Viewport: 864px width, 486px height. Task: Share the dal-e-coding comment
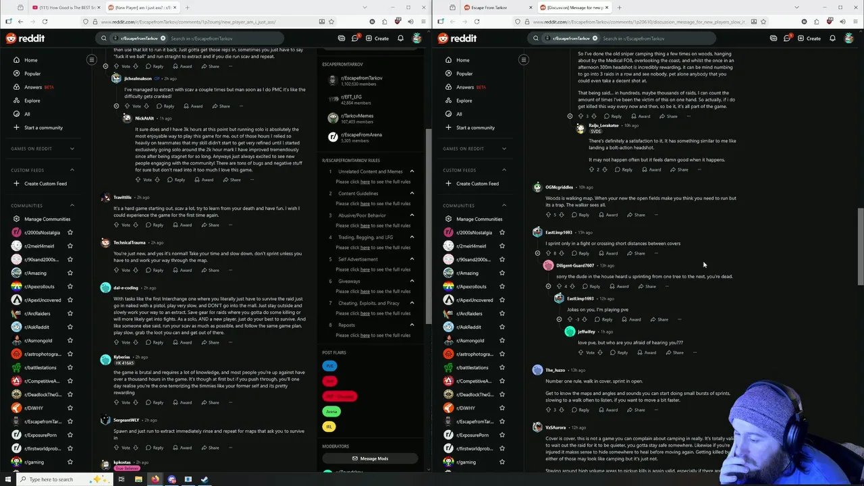click(x=210, y=342)
